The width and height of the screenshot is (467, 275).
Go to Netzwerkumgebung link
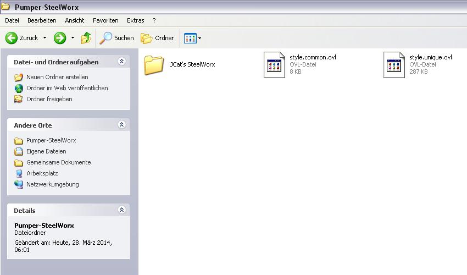[52, 184]
